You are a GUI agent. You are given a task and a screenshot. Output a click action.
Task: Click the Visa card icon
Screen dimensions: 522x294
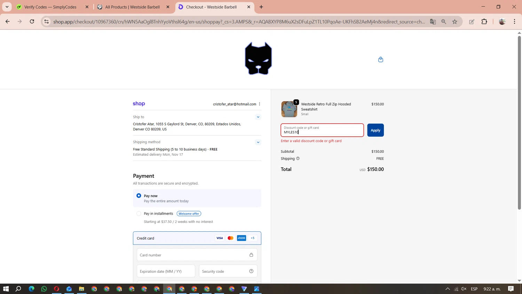coord(220,238)
